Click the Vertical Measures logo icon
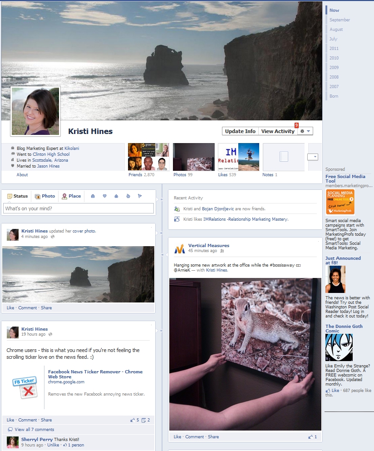The width and height of the screenshot is (374, 451). [x=180, y=248]
